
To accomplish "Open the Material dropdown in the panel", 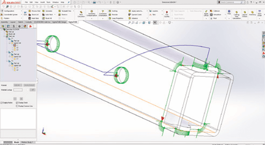I will click(x=18, y=85).
